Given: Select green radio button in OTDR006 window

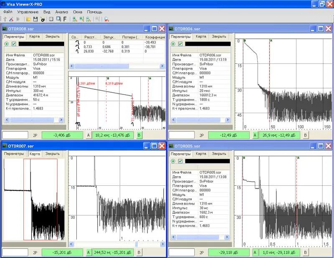Looking at the screenshot, I should coord(173,44).
